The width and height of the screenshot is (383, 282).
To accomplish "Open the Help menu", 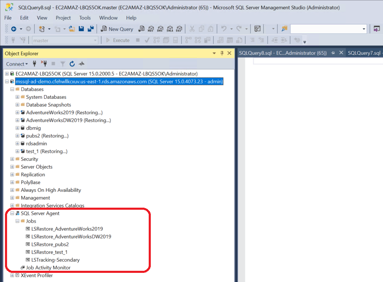I will [131, 18].
